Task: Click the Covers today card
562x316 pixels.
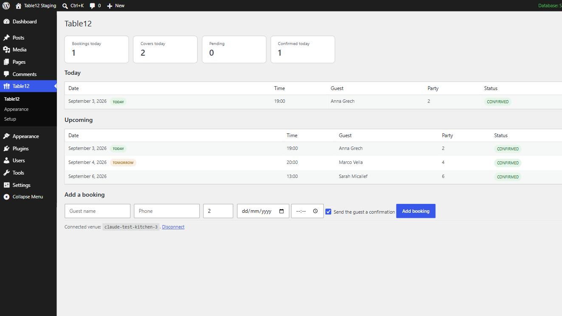Action: tap(165, 49)
